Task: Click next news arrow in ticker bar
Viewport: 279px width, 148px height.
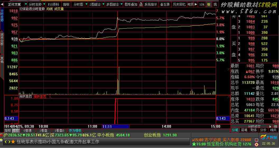Action: point(9,142)
